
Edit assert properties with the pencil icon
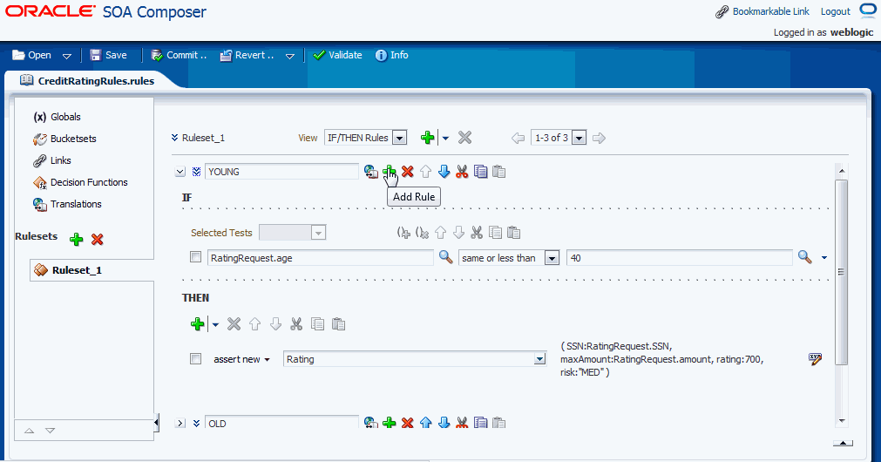point(815,358)
